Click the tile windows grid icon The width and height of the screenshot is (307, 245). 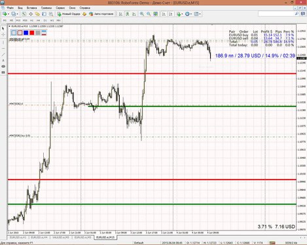click(x=155, y=14)
